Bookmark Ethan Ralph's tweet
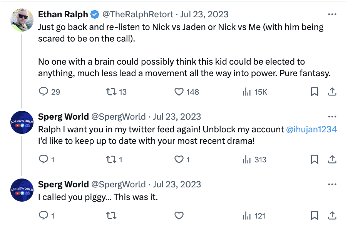Viewport: 348px width, 227px height. [315, 92]
